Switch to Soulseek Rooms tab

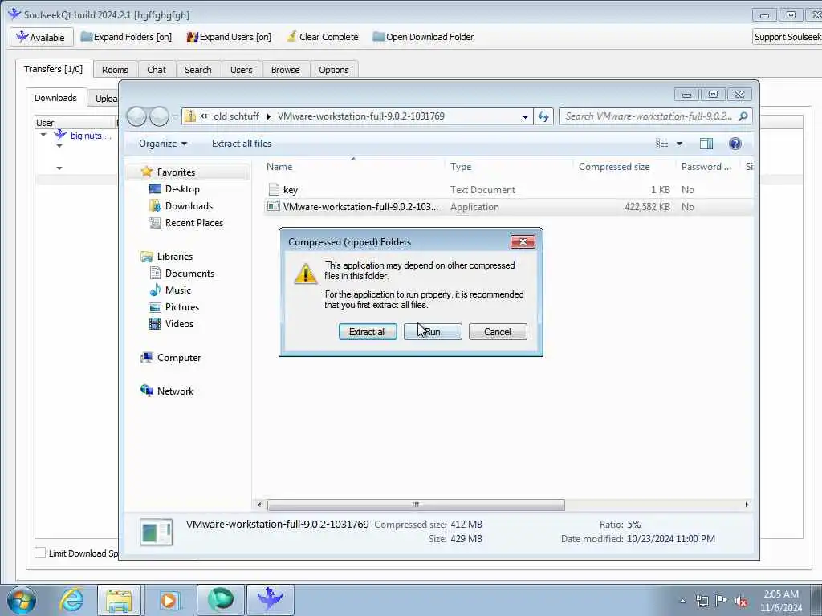click(115, 70)
